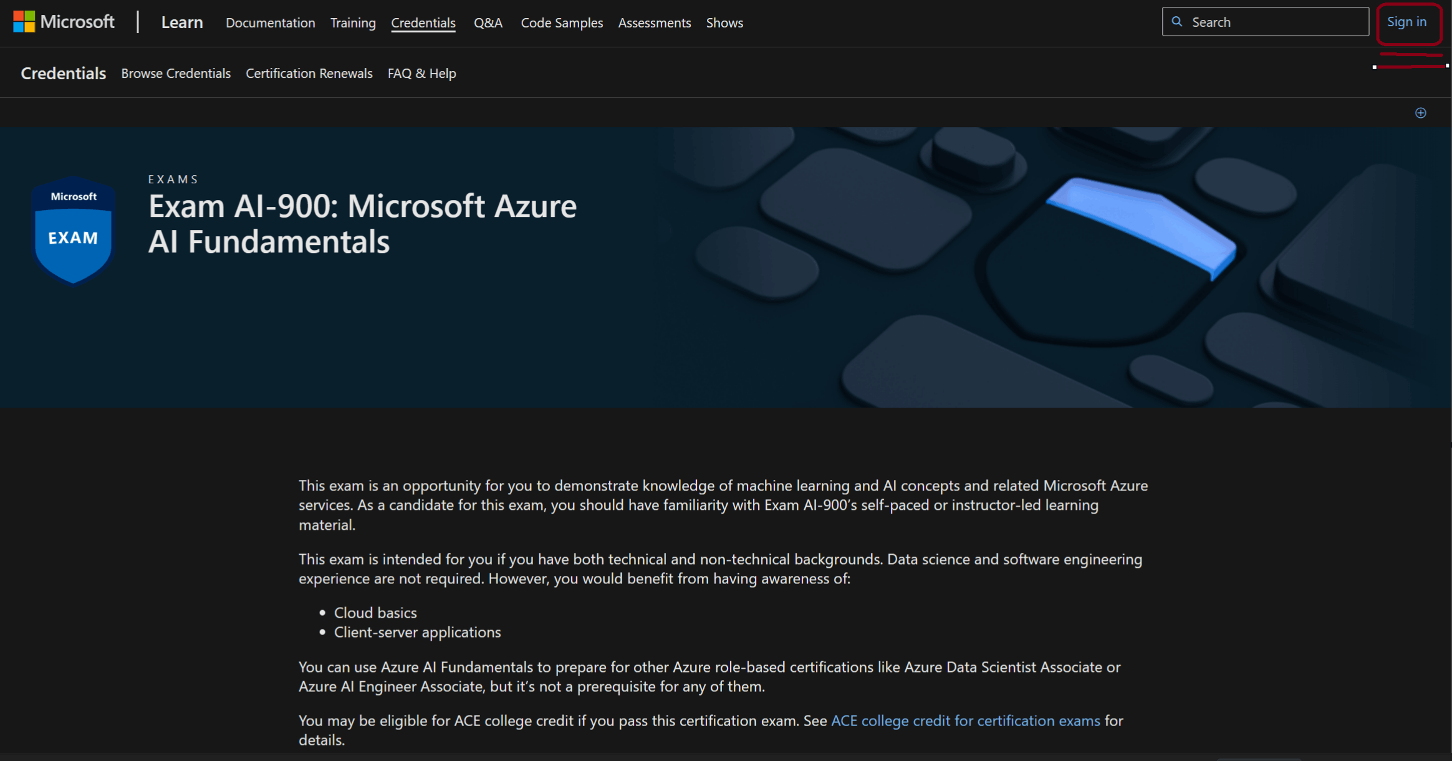The width and height of the screenshot is (1452, 761).
Task: Open Code Samples in top navigation
Action: pyautogui.click(x=562, y=23)
